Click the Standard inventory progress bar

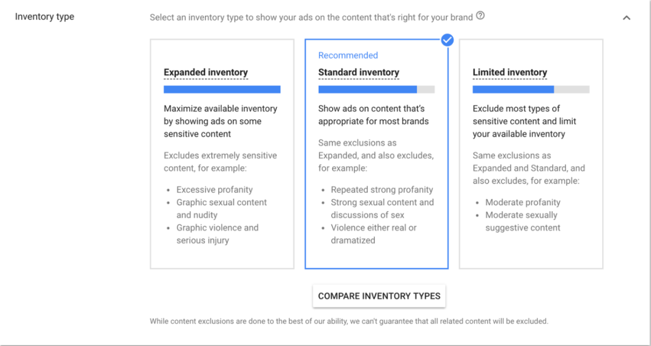pyautogui.click(x=376, y=90)
